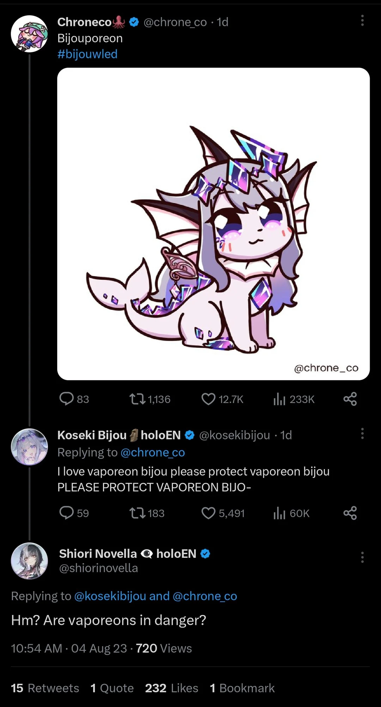Click Shiori Novella's verified badge
381x707 pixels.
(205, 554)
